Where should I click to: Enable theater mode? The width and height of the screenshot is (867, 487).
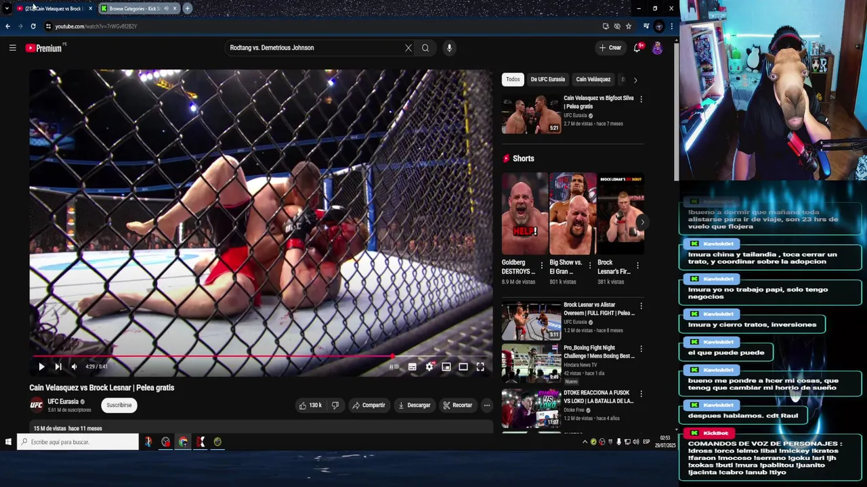click(x=463, y=367)
